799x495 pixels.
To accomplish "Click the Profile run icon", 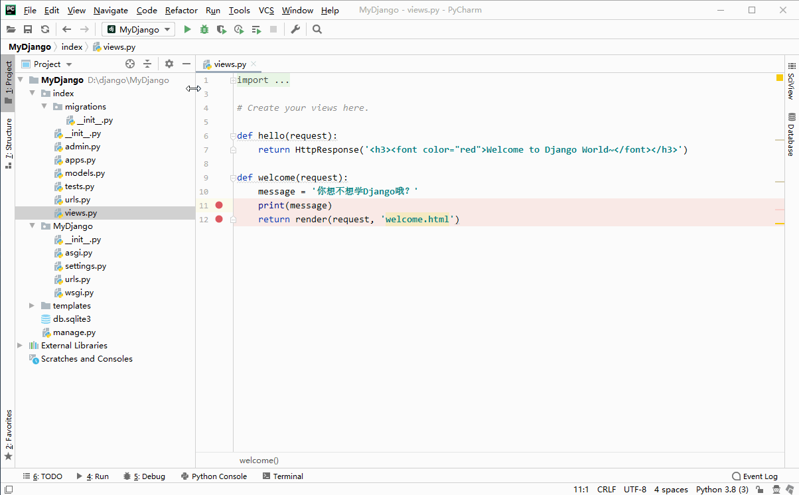I will coord(239,29).
